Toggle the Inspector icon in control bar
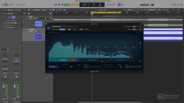184x103 pixels. pyautogui.click(x=6, y=5)
